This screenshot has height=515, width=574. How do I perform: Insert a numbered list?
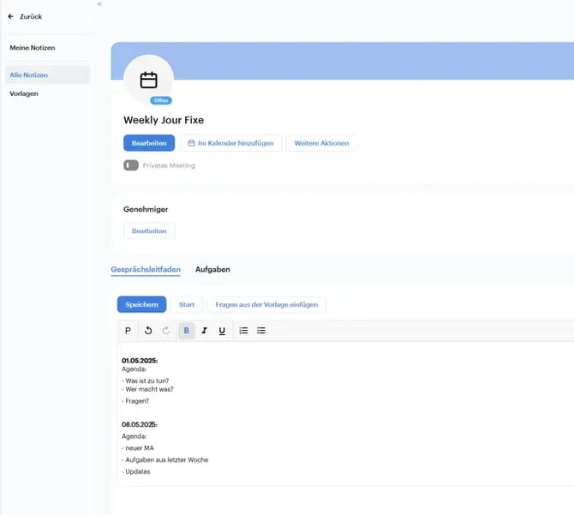(x=243, y=331)
